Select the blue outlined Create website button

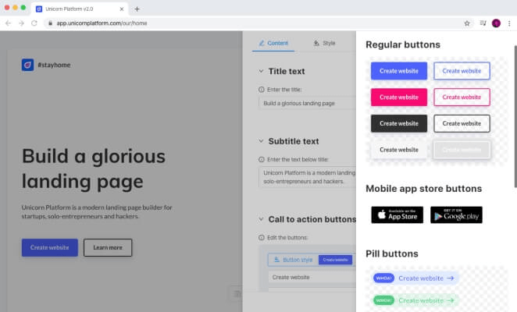pos(462,71)
